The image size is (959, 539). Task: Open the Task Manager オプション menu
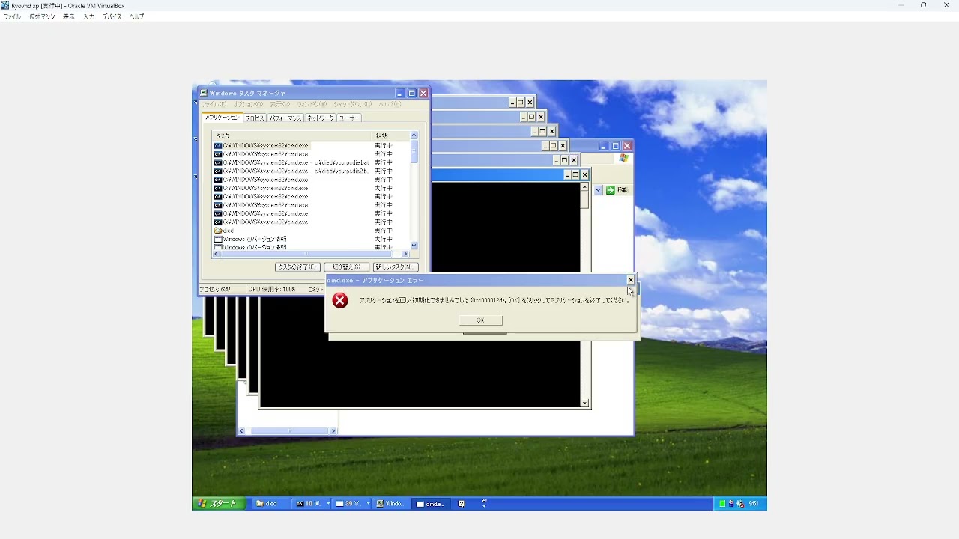(248, 105)
